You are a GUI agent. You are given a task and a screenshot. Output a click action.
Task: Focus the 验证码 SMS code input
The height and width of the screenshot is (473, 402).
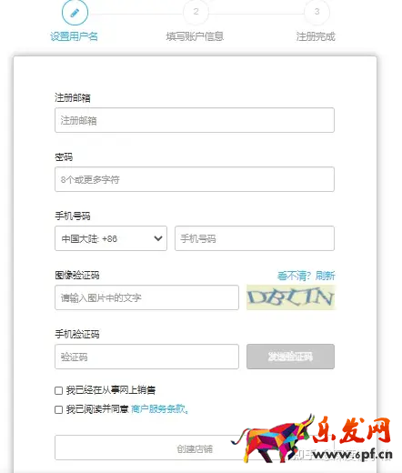click(x=146, y=357)
